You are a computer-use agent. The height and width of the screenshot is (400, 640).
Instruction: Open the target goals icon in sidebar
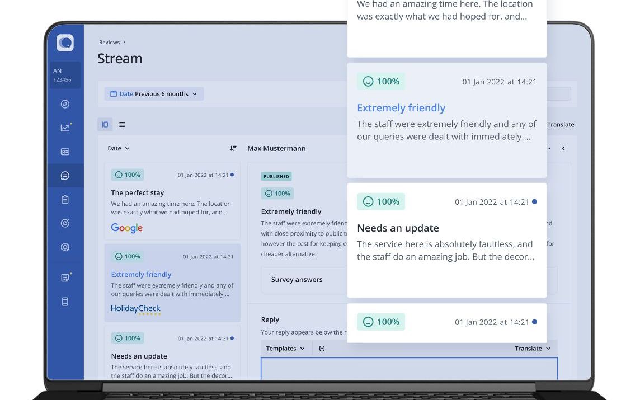[65, 223]
